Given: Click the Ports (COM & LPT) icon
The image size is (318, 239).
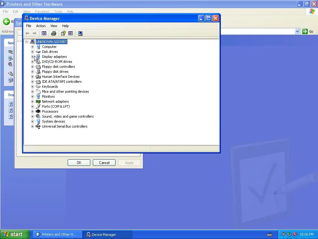Looking at the screenshot, I should click(38, 106).
